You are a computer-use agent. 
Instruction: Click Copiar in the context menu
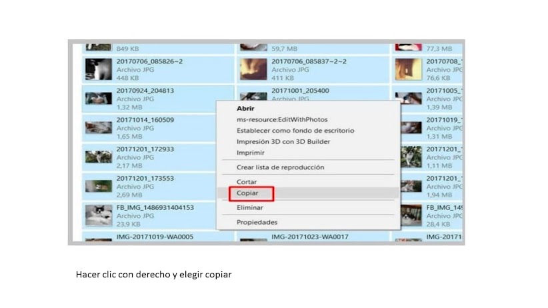tap(247, 193)
